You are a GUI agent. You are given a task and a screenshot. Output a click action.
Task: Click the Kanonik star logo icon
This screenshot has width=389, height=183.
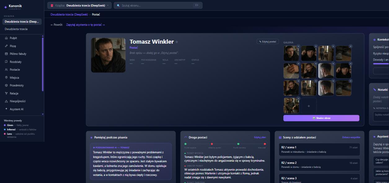(5, 7)
